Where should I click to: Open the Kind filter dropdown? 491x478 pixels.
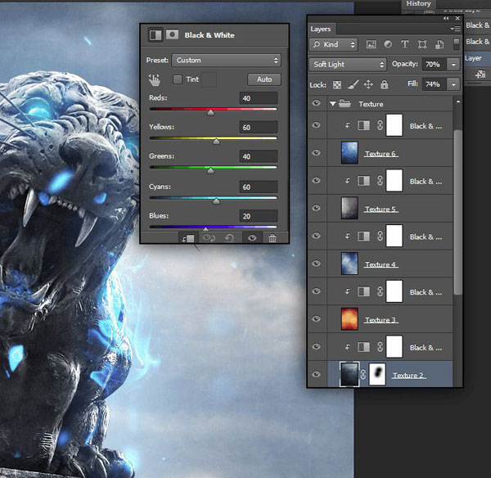pos(334,44)
